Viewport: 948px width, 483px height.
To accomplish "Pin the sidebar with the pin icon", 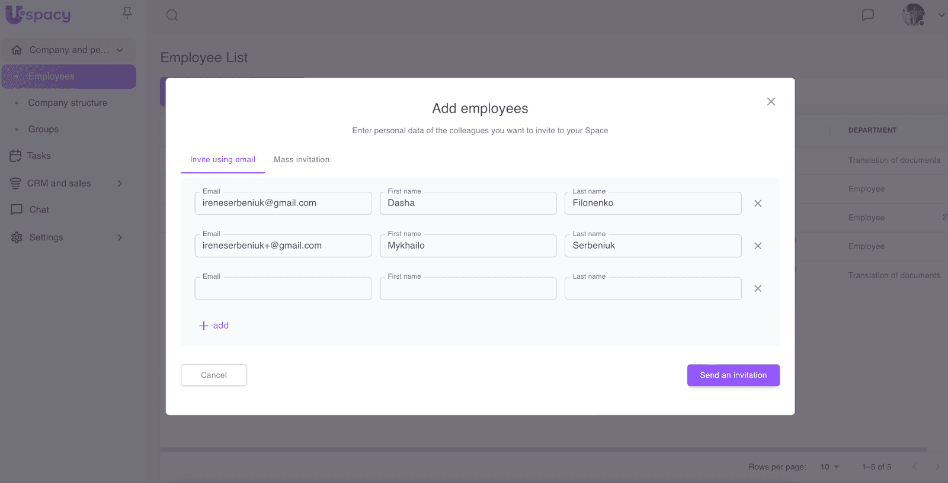I will 127,13.
